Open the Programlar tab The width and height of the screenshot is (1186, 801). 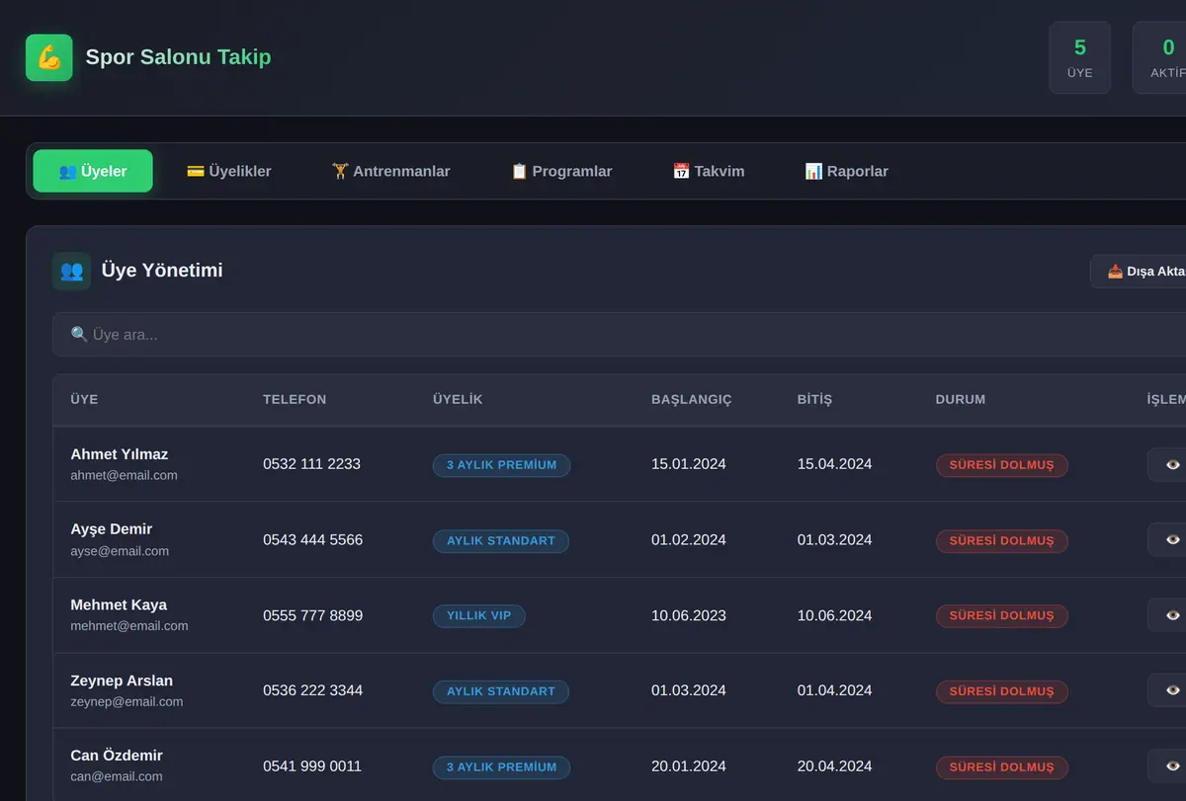(x=561, y=171)
